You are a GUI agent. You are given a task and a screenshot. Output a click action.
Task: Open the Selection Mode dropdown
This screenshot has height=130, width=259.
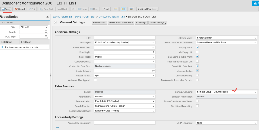click(x=255, y=38)
